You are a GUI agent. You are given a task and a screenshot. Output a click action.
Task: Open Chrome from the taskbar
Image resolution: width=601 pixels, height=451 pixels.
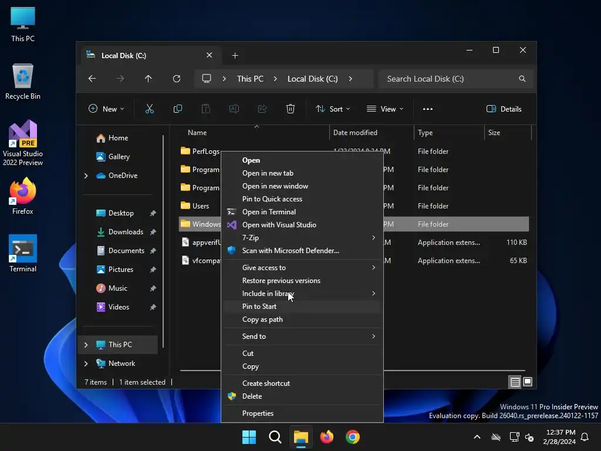(353, 437)
